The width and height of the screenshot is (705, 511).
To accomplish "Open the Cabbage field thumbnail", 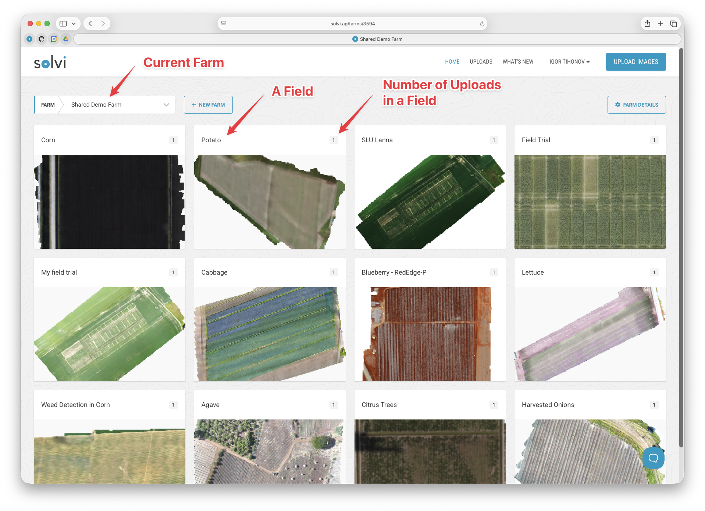I will (270, 334).
